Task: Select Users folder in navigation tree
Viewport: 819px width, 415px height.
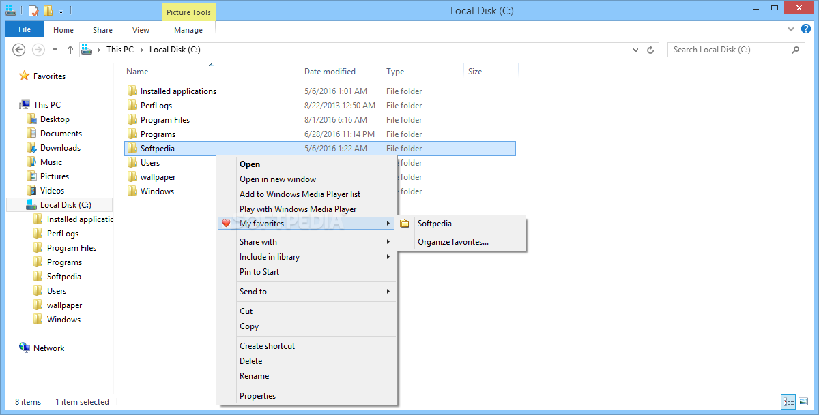Action: tap(57, 291)
